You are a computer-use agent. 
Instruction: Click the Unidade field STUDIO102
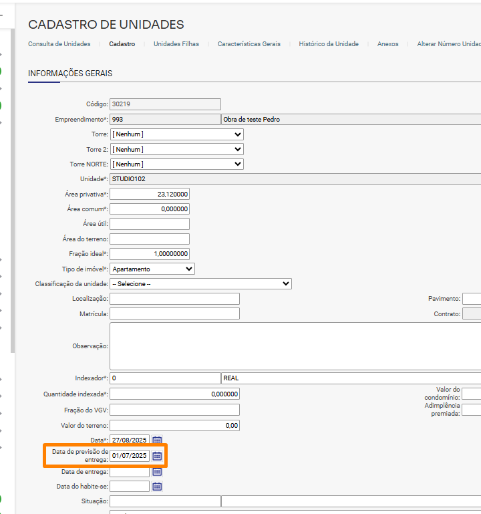tap(295, 179)
